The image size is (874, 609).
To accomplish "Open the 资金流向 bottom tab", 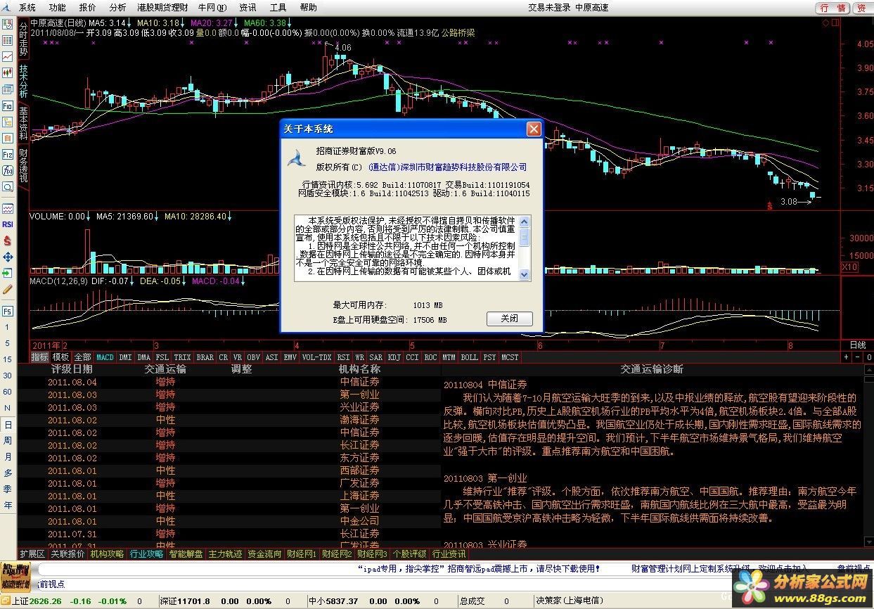I will [x=264, y=554].
